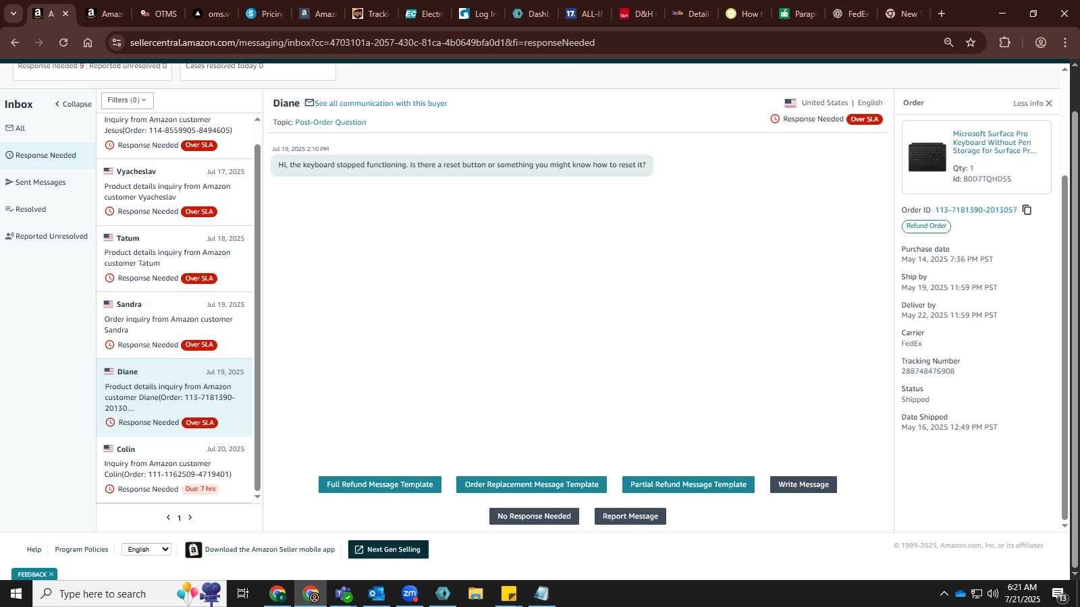Open Microsoft Surface Pro Keyboard product link
The width and height of the screenshot is (1080, 607).
[x=995, y=142]
